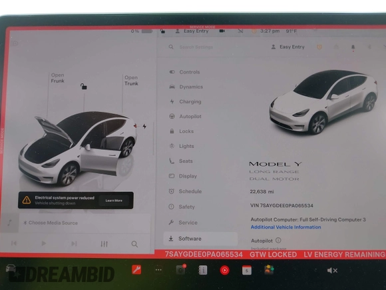386x290 pixels.
Task: Toggle the car unlock padlock icon
Action: [x=83, y=86]
